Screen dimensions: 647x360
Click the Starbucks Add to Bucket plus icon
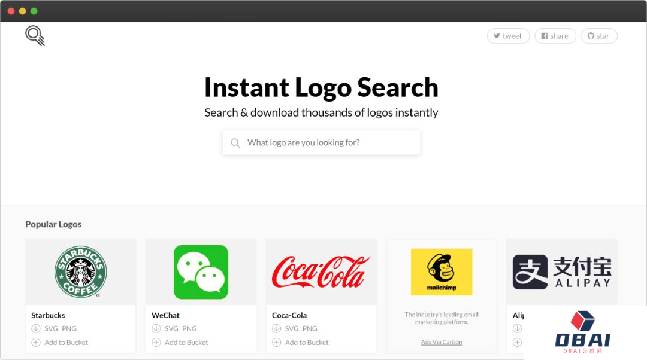(x=36, y=342)
